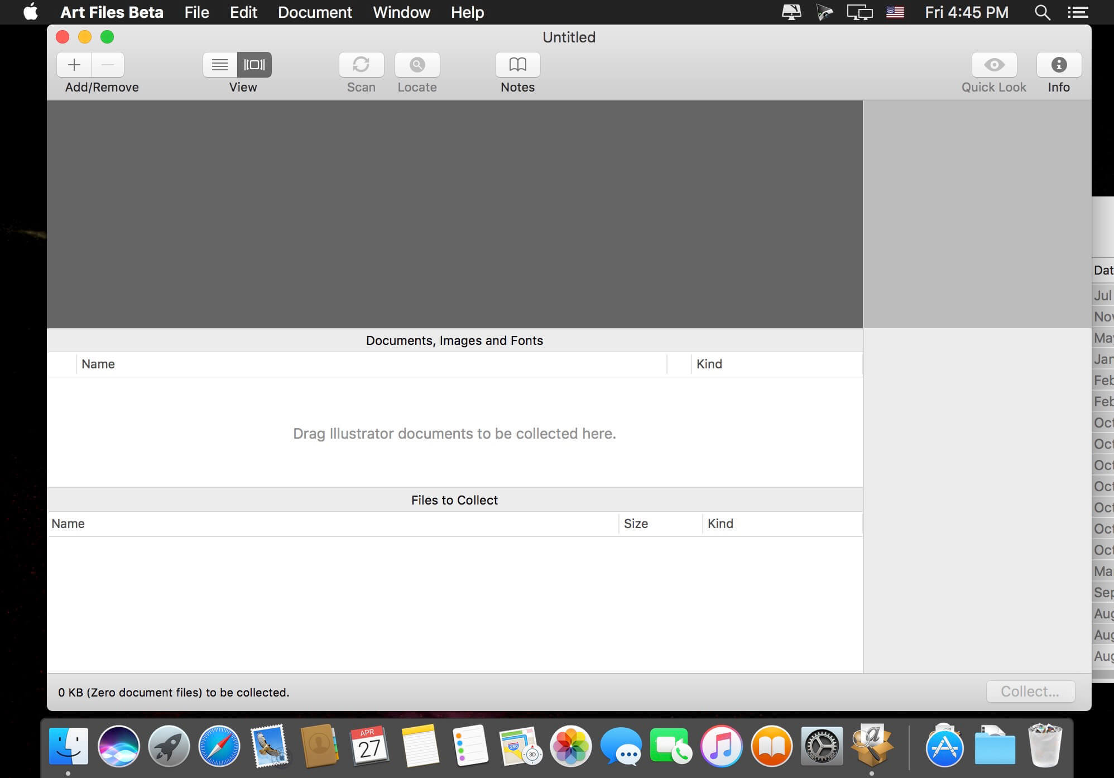Open the Window menu
The width and height of the screenshot is (1114, 778).
[x=401, y=12]
